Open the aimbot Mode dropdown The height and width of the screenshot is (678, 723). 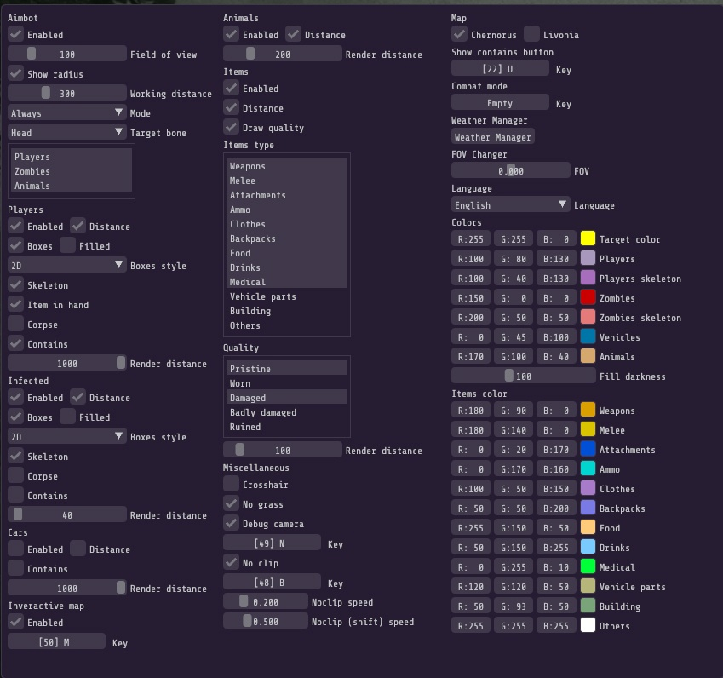[x=66, y=112]
